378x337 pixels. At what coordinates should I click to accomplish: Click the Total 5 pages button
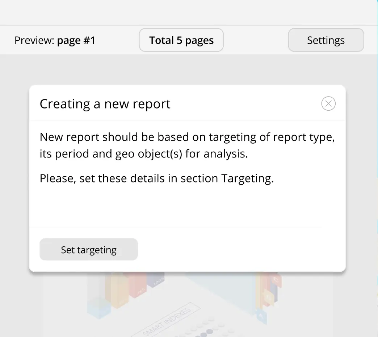[181, 40]
